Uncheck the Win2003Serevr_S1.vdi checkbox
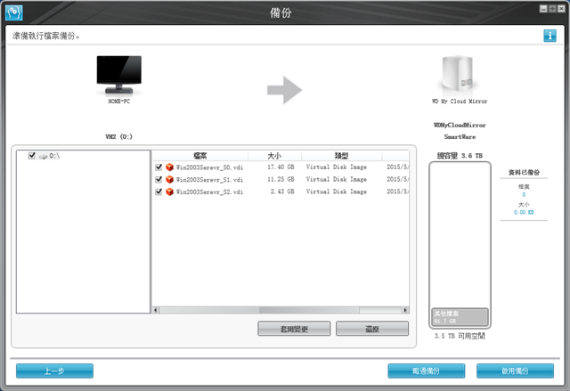The width and height of the screenshot is (570, 391). (x=159, y=180)
